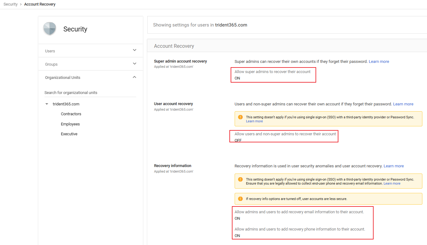Go to Security in the breadcrumb
The width and height of the screenshot is (427, 245).
click(x=10, y=4)
